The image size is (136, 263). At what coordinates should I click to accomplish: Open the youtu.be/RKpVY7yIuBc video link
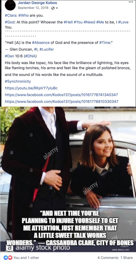pos(31,88)
